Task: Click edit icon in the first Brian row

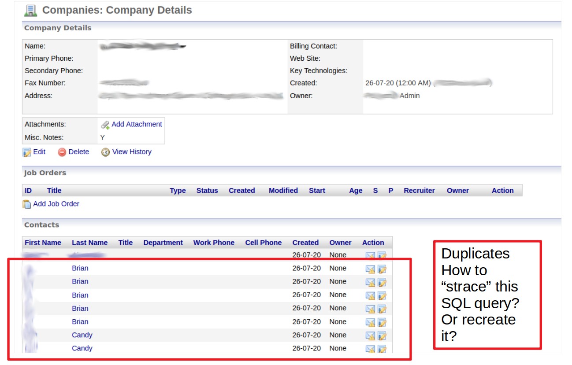Action: [382, 269]
